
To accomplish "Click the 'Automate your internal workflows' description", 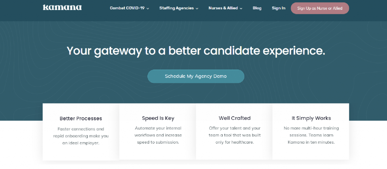I will click(x=158, y=135).
